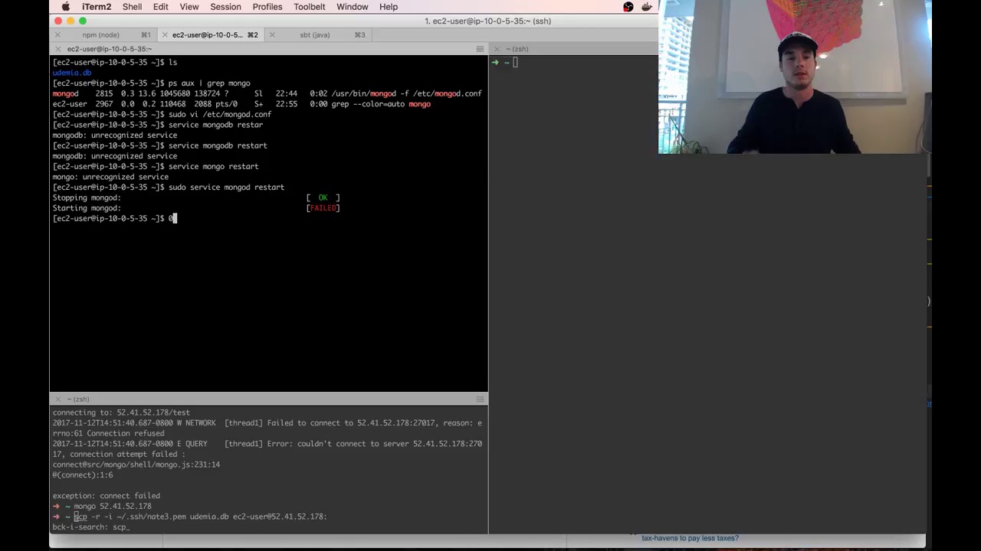Click the ec2-user pane title text

tap(110, 49)
